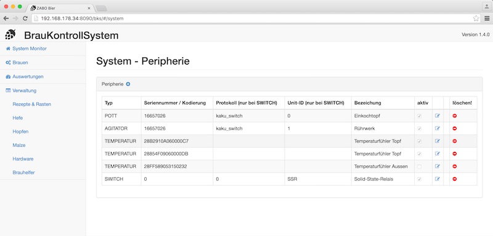Click the BrauKontrollSystem title
This screenshot has width=493, height=236.
(x=71, y=36)
